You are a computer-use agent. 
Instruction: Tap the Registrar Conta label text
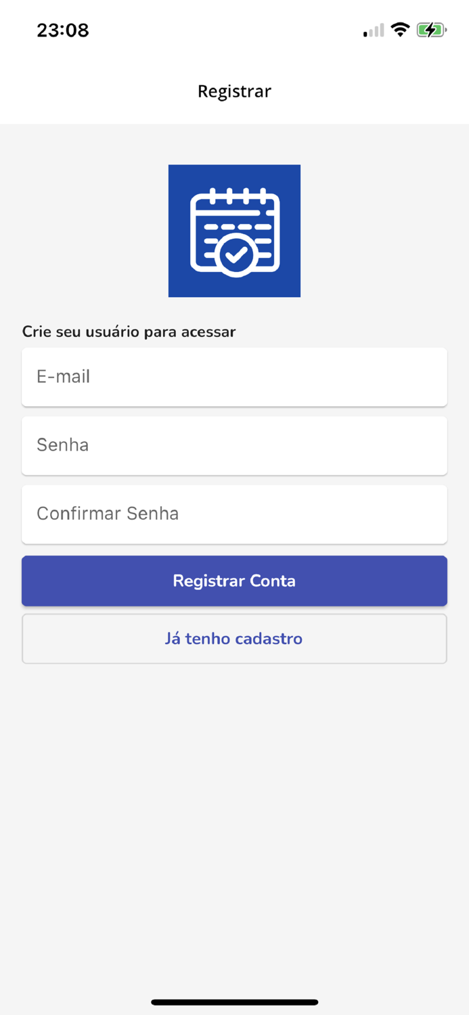(x=234, y=581)
